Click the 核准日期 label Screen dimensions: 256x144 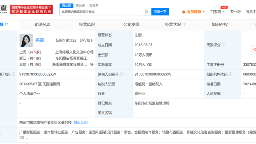[213, 84]
